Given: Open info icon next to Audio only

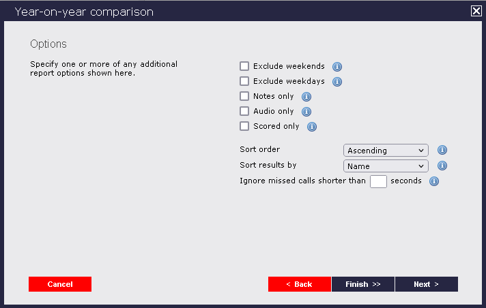Looking at the screenshot, I should pos(306,112).
